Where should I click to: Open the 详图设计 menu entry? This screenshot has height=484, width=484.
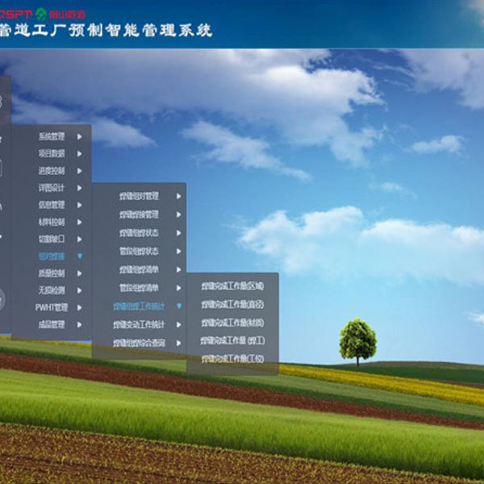(x=51, y=187)
